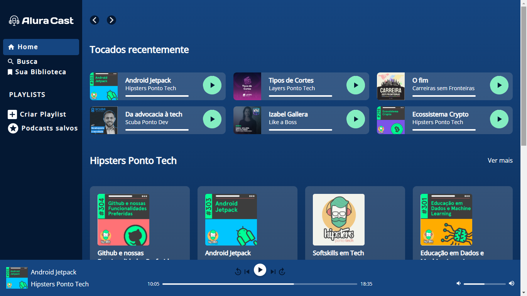Go to the previous track

[x=247, y=272]
